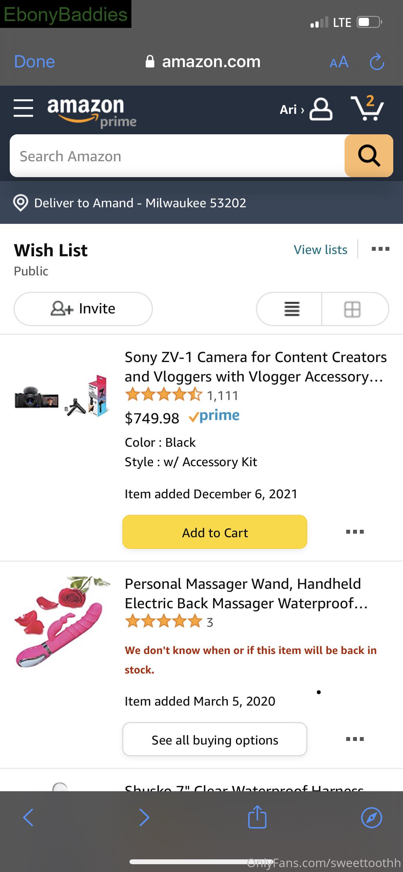The height and width of the screenshot is (872, 403).
Task: Reload the page with refresh icon
Action: (377, 62)
